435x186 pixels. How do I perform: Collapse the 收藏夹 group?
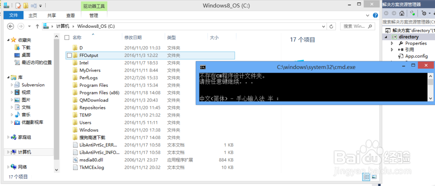[8, 40]
